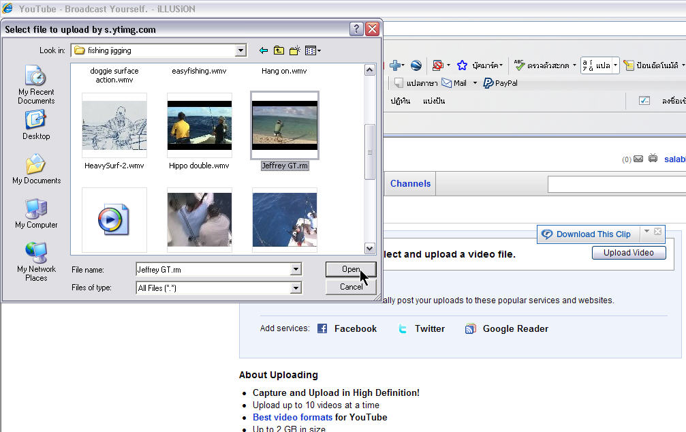
Task: Click the แปลภาษา translate toolbar item
Action: (x=416, y=83)
